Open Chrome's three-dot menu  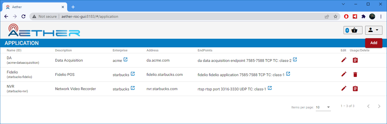point(381,16)
